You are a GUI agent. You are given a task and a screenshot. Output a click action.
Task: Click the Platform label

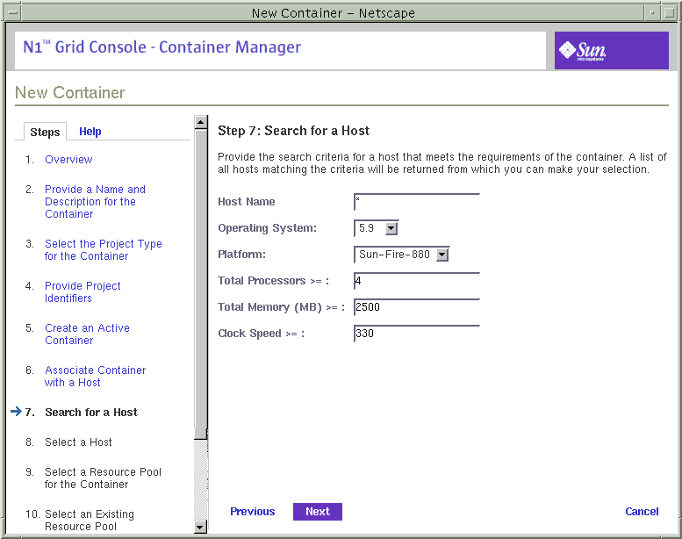pos(241,255)
